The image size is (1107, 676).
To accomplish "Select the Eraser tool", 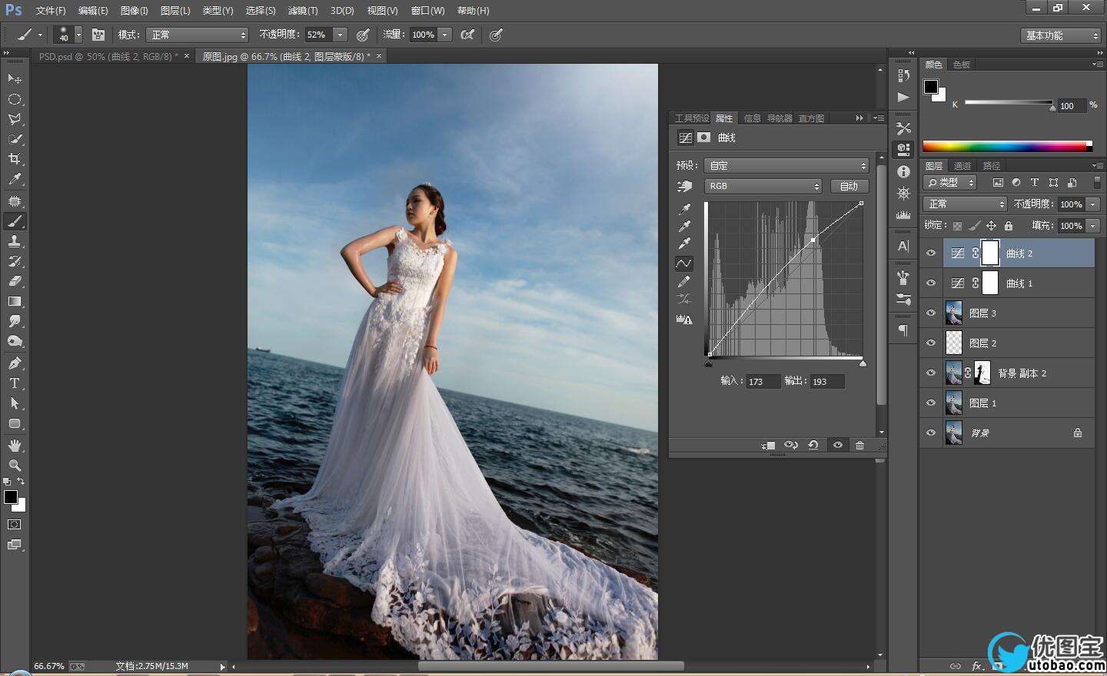I will [15, 281].
